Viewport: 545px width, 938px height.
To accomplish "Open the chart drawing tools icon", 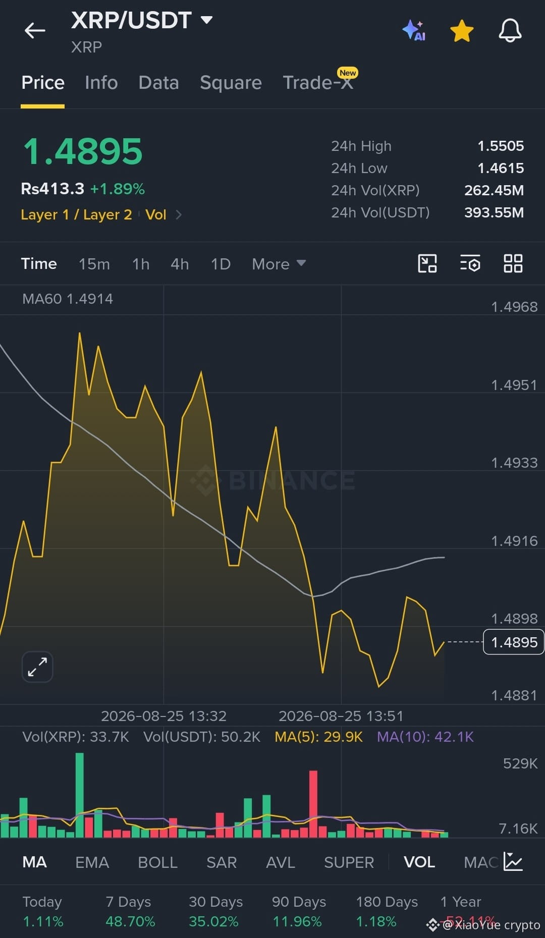I will [x=427, y=263].
